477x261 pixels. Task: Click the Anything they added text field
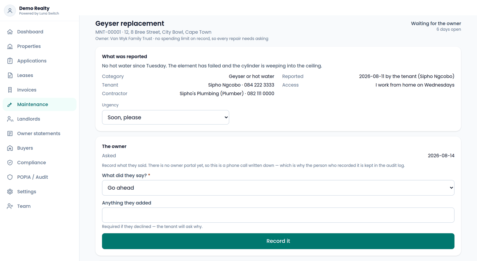point(278,215)
